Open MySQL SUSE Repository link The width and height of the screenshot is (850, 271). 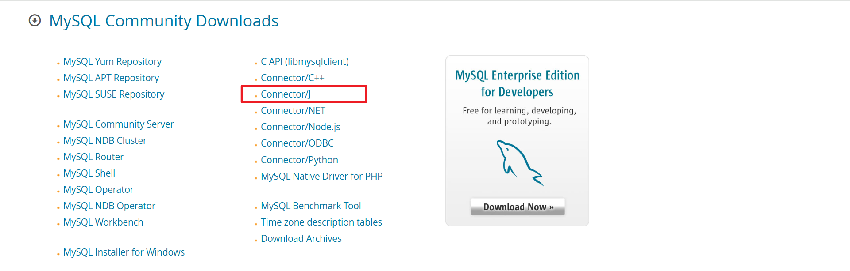114,94
